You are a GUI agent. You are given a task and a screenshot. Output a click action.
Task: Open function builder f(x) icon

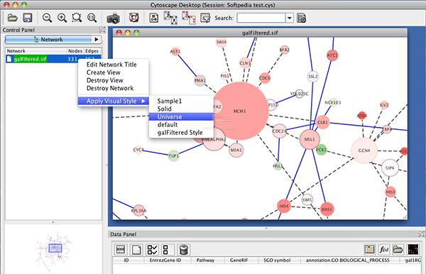(x=383, y=249)
